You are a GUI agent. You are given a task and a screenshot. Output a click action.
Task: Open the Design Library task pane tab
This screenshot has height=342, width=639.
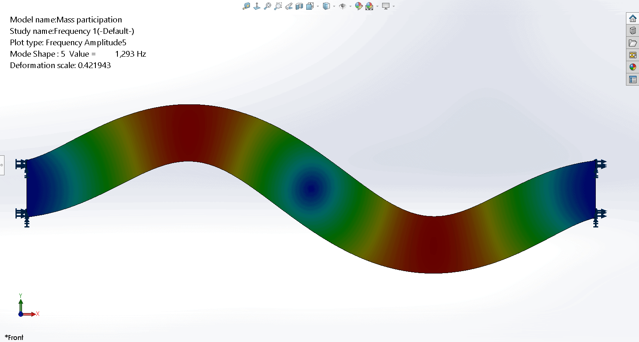632,31
